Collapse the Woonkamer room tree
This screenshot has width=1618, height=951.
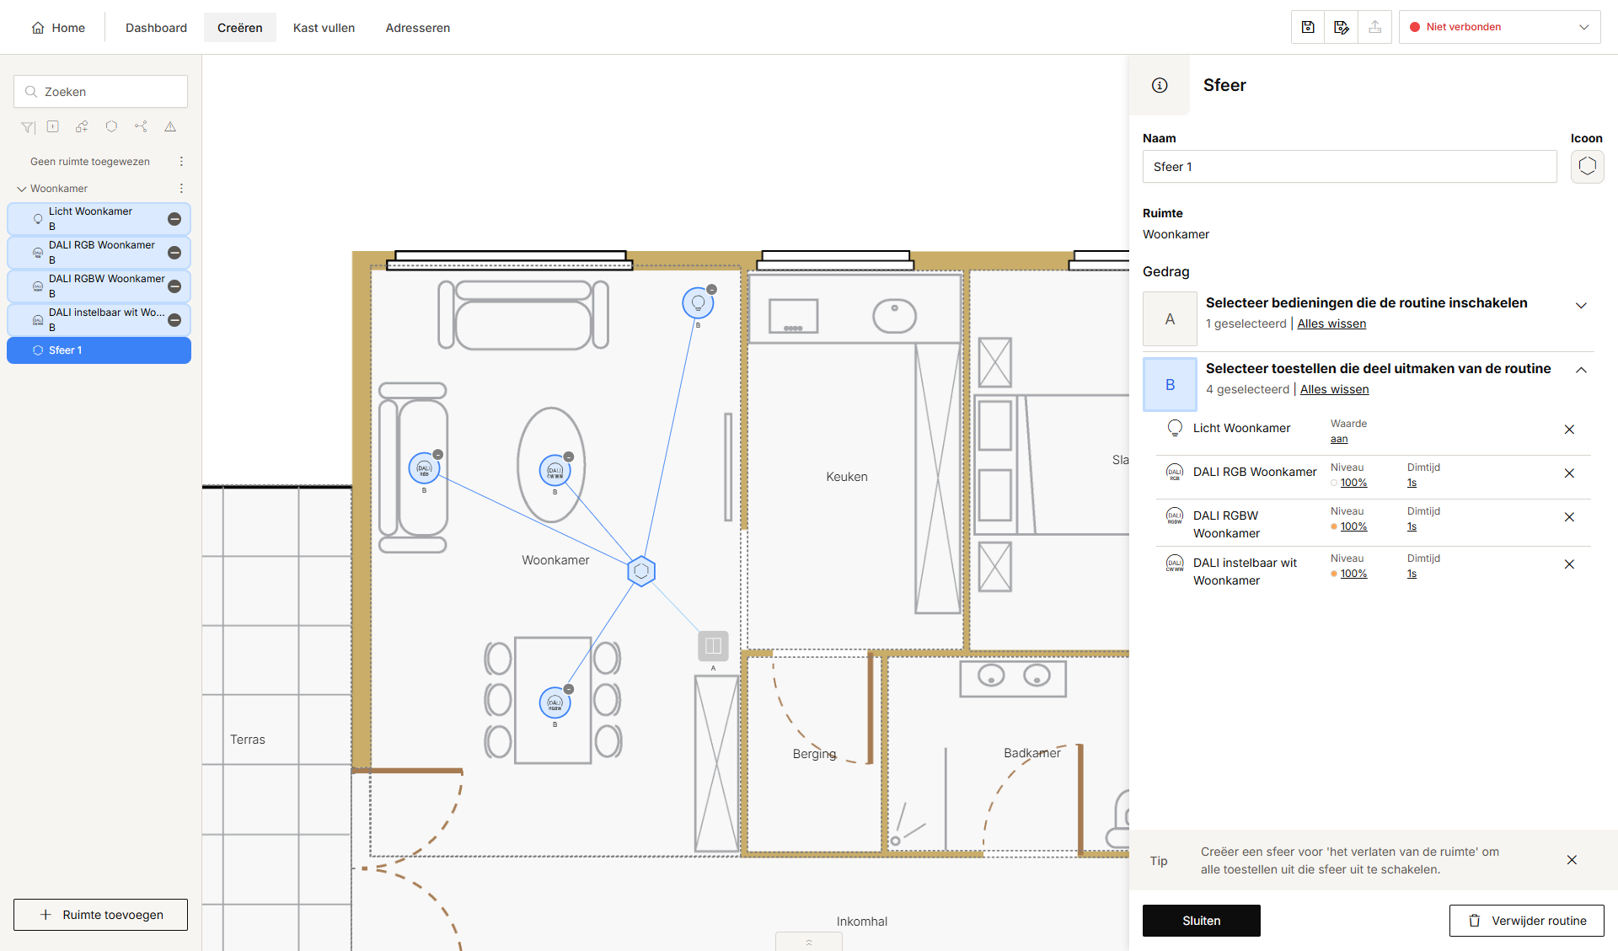tap(22, 189)
